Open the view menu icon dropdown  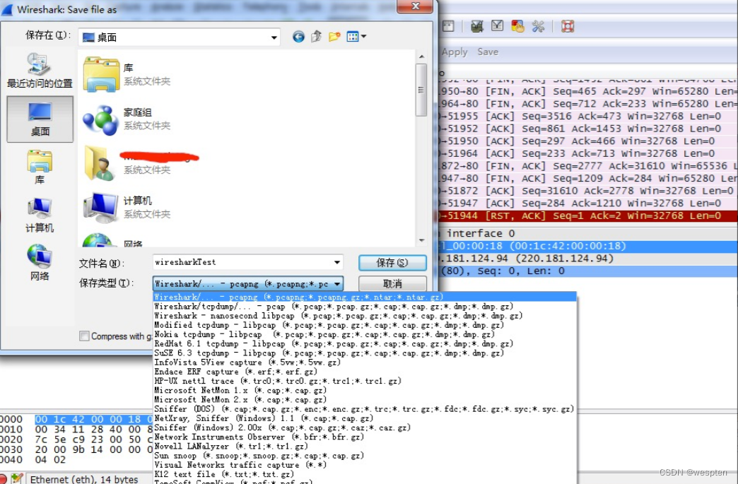coord(356,36)
